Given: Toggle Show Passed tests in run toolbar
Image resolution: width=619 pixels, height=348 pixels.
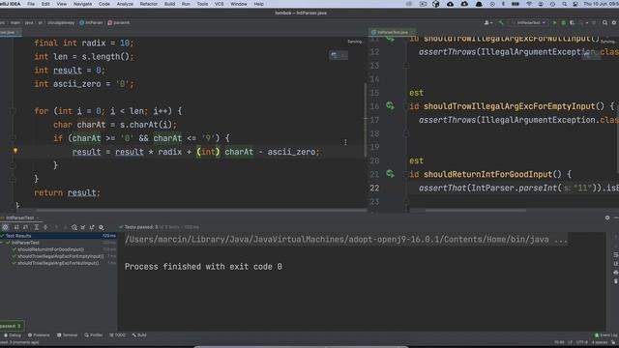Looking at the screenshot, I should click(5, 227).
